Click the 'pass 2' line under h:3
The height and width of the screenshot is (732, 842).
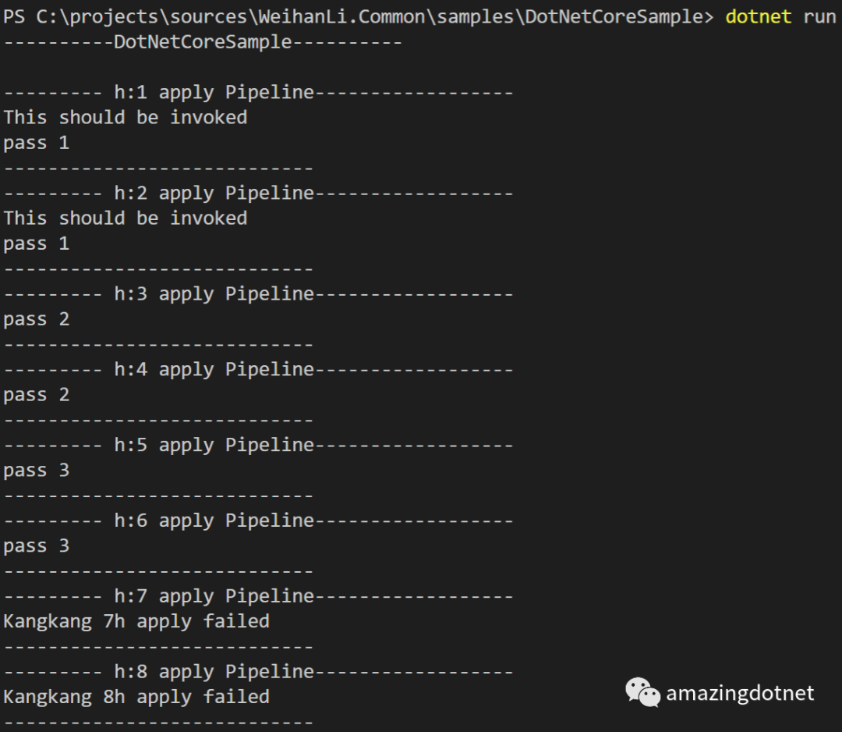(x=37, y=319)
